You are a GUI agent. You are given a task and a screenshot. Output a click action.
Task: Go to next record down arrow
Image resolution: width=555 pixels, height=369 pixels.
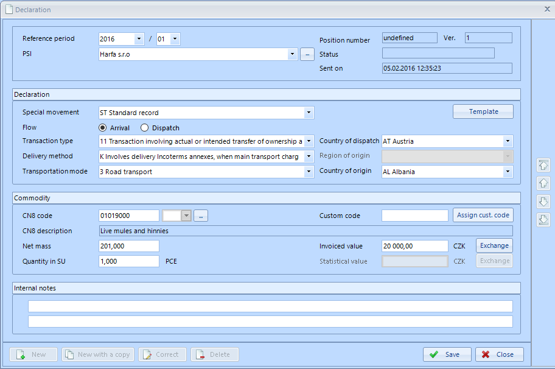click(543, 202)
